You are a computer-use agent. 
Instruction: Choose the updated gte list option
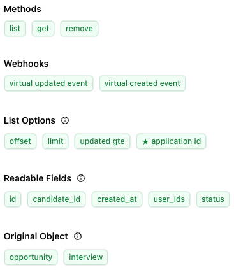coord(102,141)
